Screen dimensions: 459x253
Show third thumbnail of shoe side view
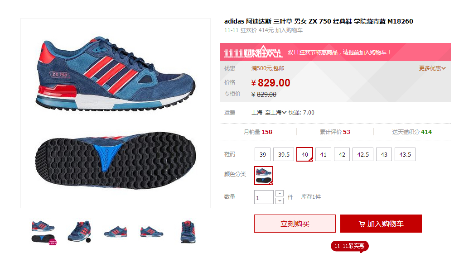click(x=116, y=232)
